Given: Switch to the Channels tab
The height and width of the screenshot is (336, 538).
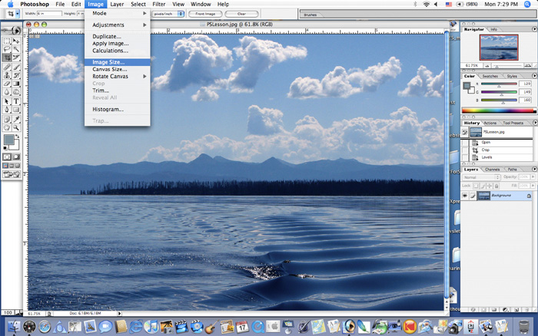Looking at the screenshot, I should (x=492, y=170).
